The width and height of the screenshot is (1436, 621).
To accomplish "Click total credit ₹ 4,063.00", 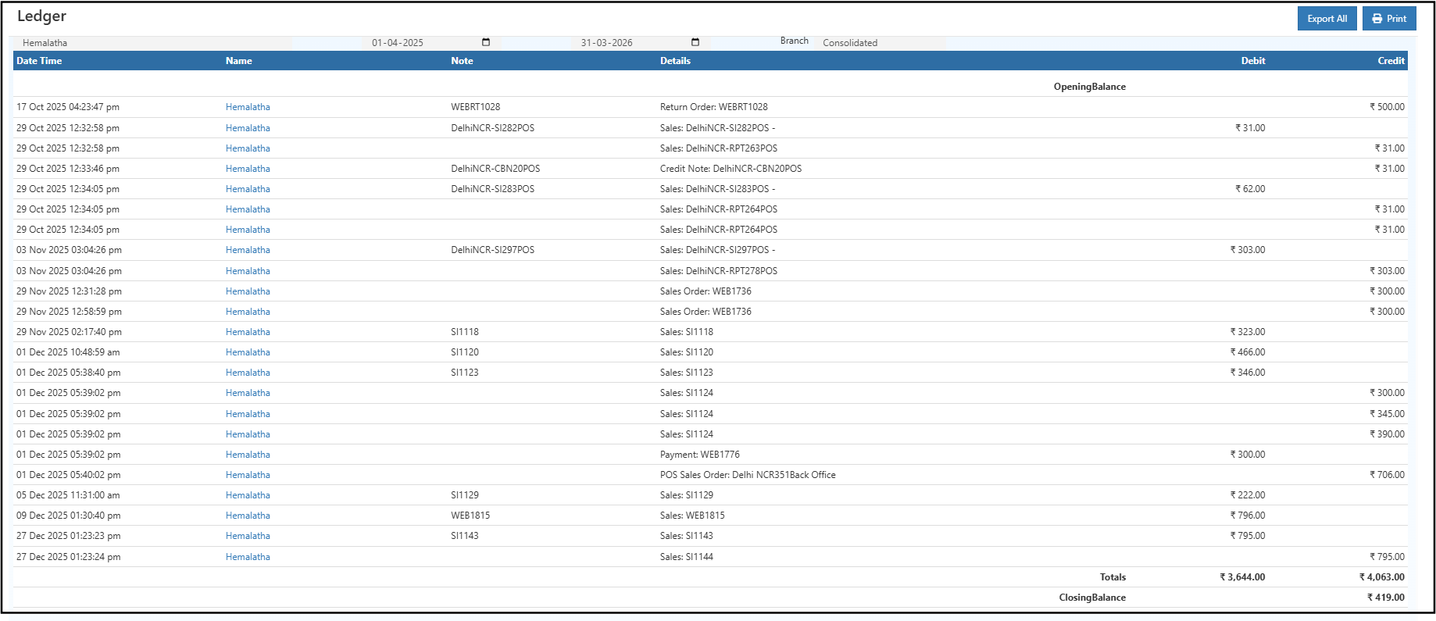I will point(1381,577).
